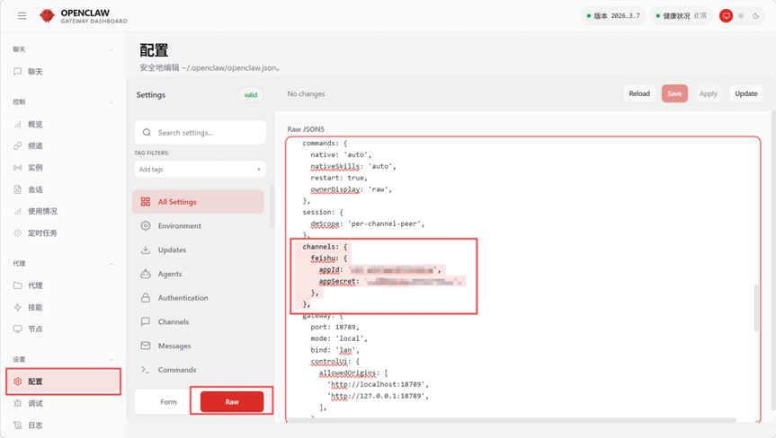
Task: Open 节点 nodes in sidebar
Action: pos(63,328)
